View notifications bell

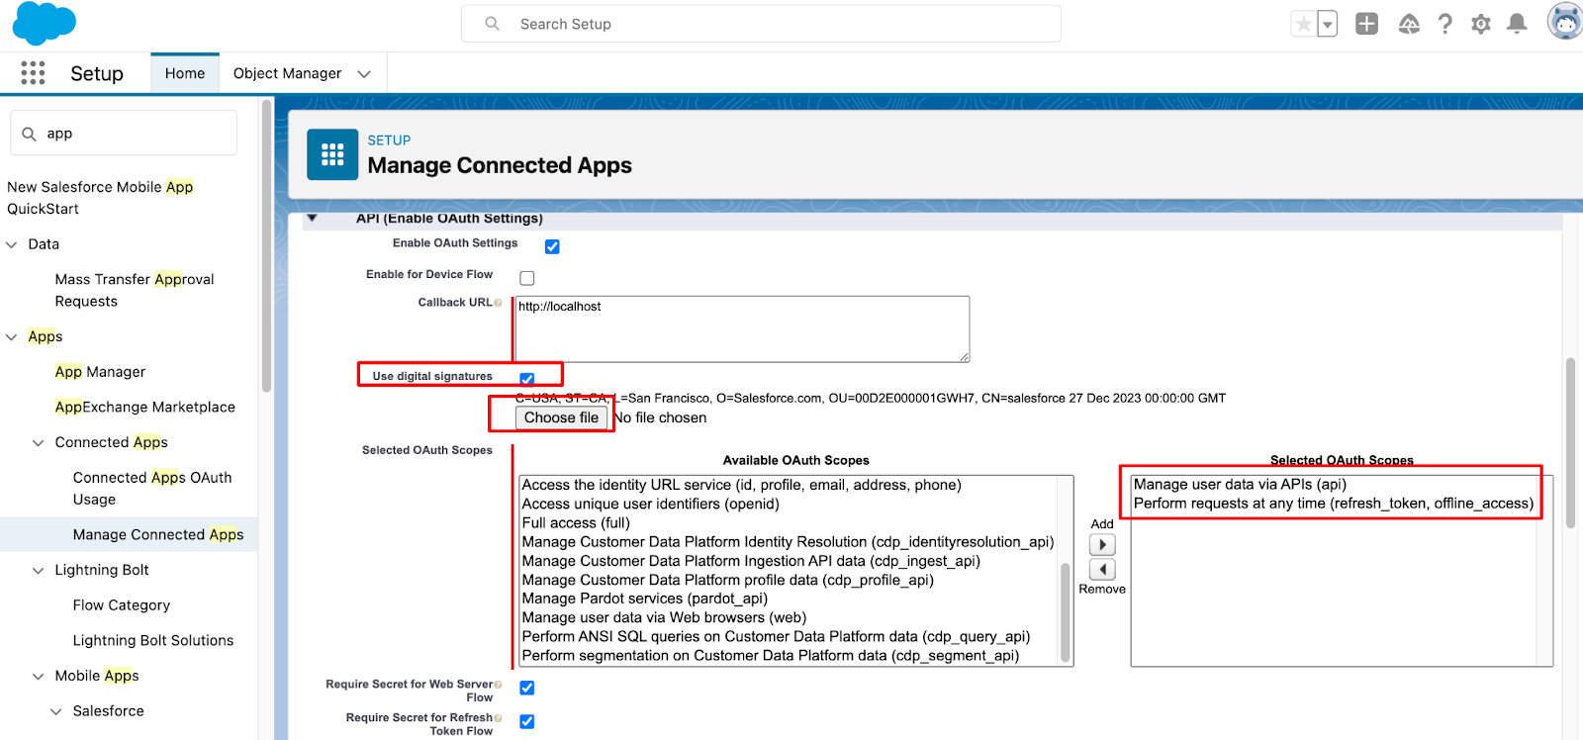[1516, 24]
